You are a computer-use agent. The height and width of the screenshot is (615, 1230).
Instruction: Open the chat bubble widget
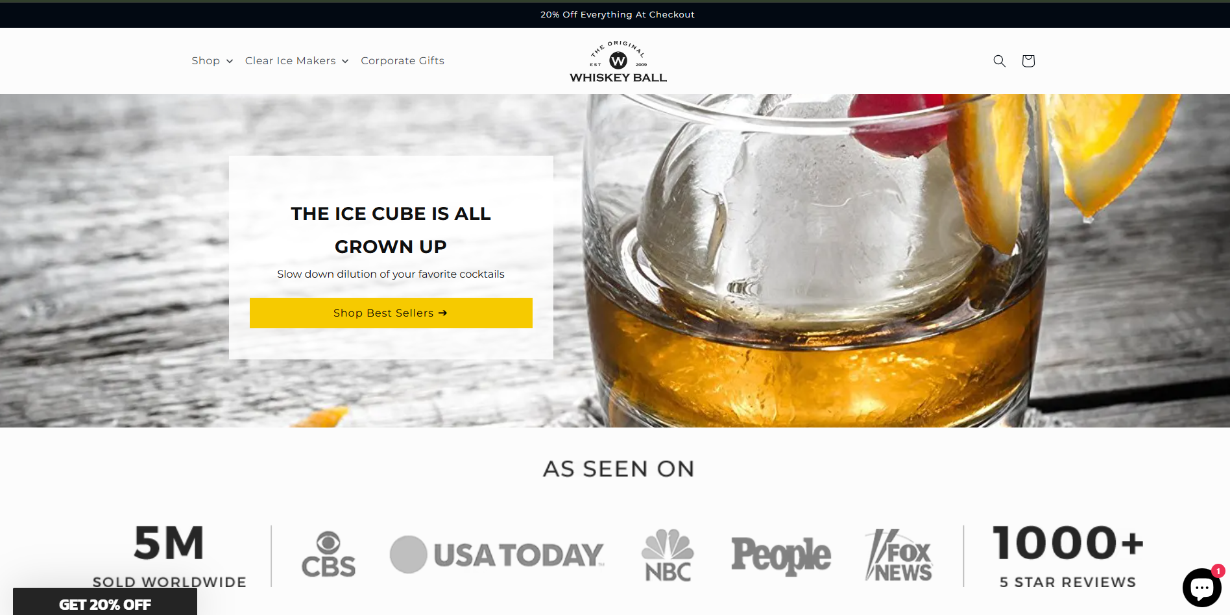tap(1201, 588)
